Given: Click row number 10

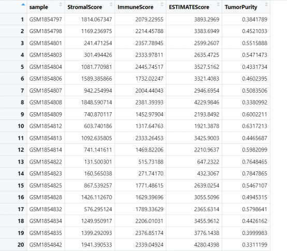Looking at the screenshot, I should pyautogui.click(x=21, y=126).
